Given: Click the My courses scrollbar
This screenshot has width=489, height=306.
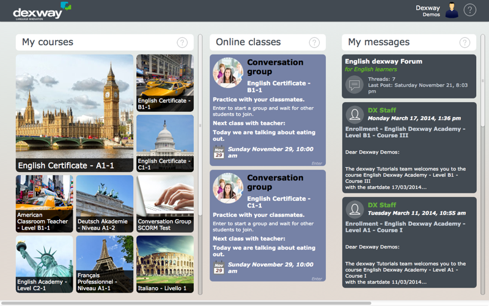Looking at the screenshot, I should (x=200, y=125).
